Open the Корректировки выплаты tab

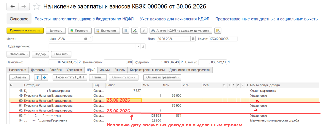point(147,70)
